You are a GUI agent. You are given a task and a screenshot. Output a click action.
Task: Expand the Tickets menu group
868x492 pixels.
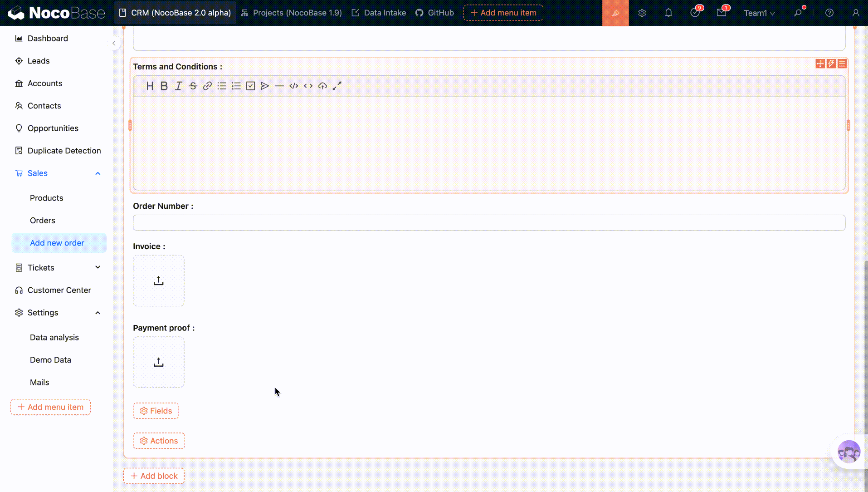tap(98, 267)
